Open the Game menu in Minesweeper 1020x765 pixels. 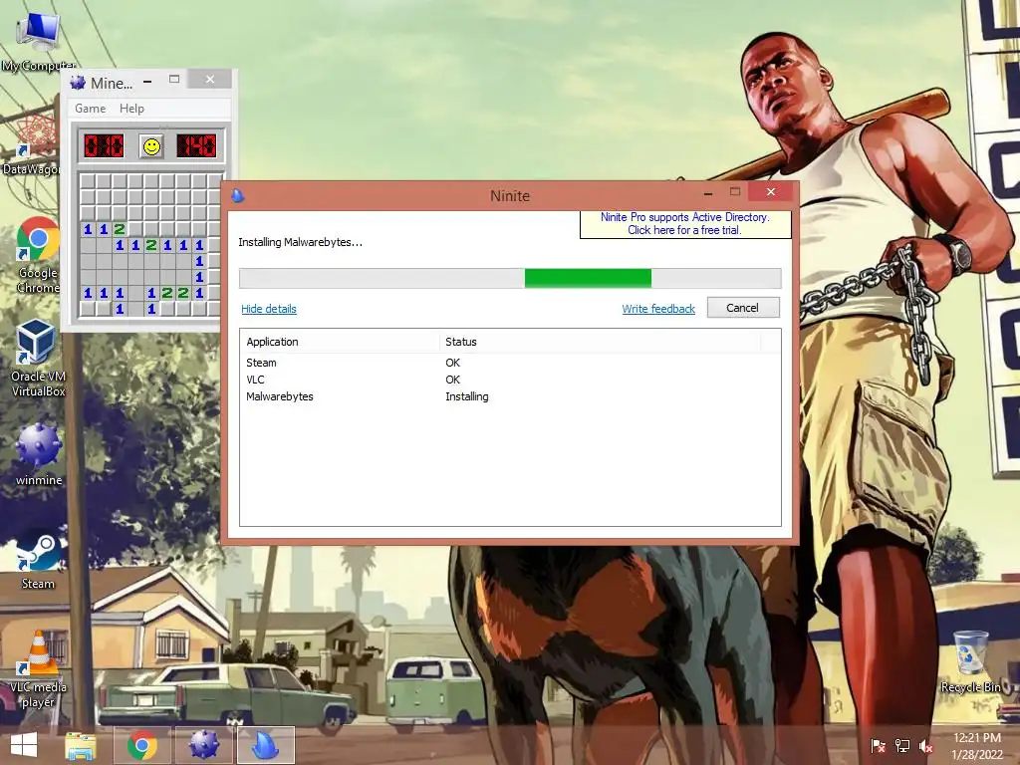pyautogui.click(x=90, y=109)
